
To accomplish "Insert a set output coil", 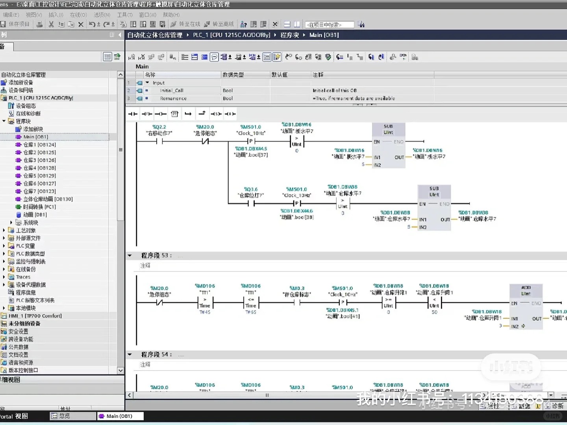I will (x=216, y=114).
